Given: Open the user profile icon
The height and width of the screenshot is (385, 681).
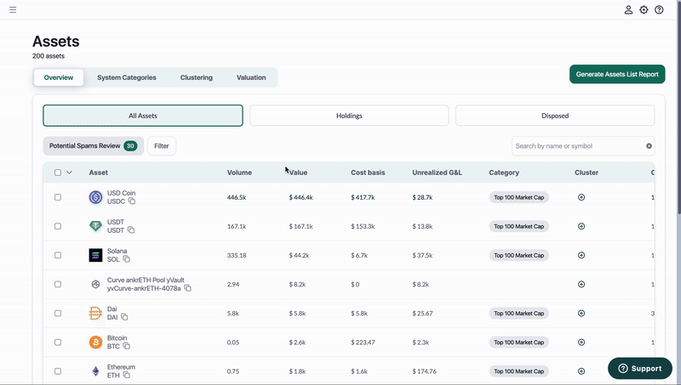Looking at the screenshot, I should (x=628, y=9).
